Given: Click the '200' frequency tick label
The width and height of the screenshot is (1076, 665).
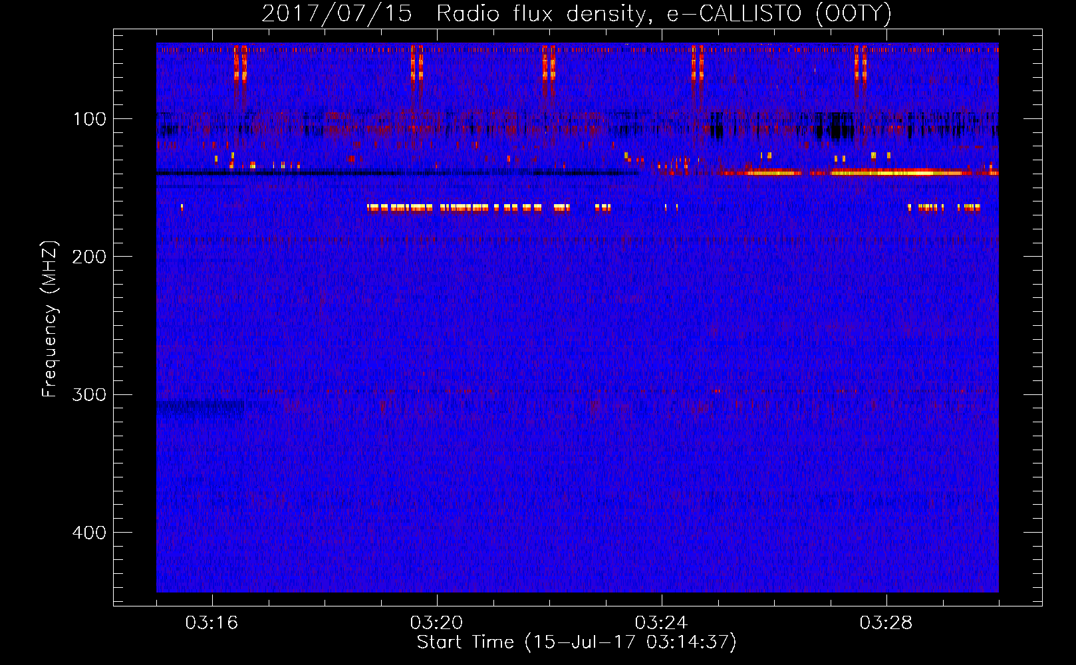Looking at the screenshot, I should 89,257.
